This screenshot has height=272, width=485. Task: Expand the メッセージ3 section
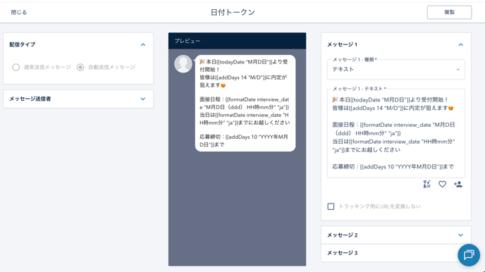point(396,253)
